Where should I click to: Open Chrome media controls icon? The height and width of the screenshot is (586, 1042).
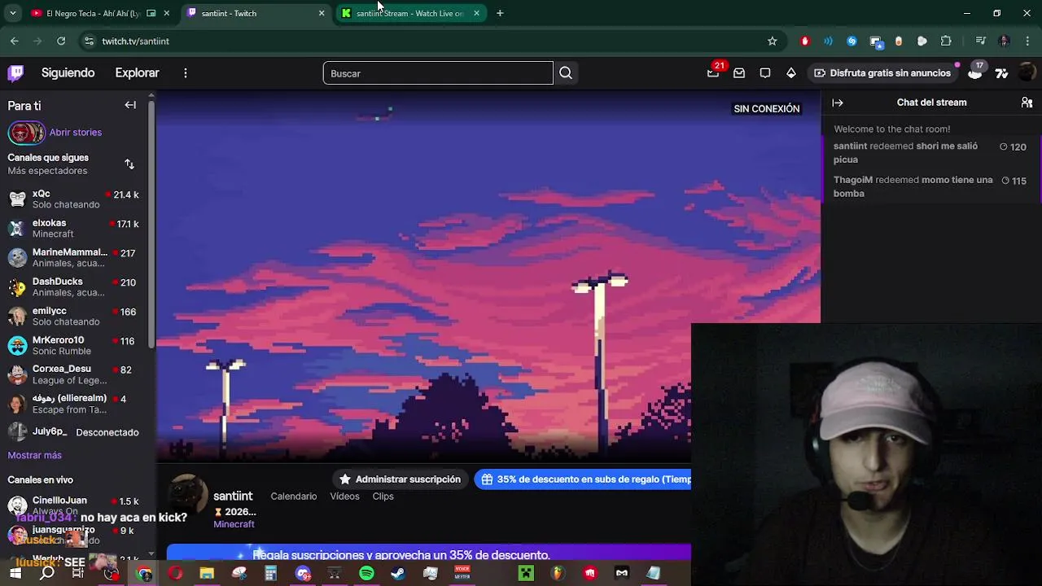pyautogui.click(x=981, y=41)
